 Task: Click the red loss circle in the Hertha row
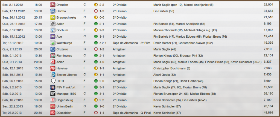click(x=96, y=11)
